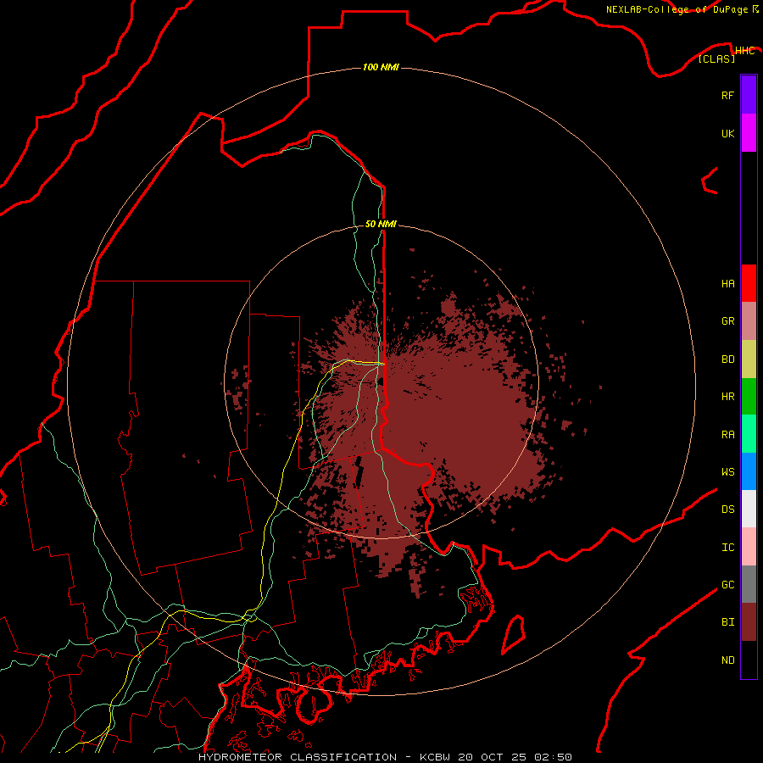Select the GR graupel color swatch

coord(749,321)
